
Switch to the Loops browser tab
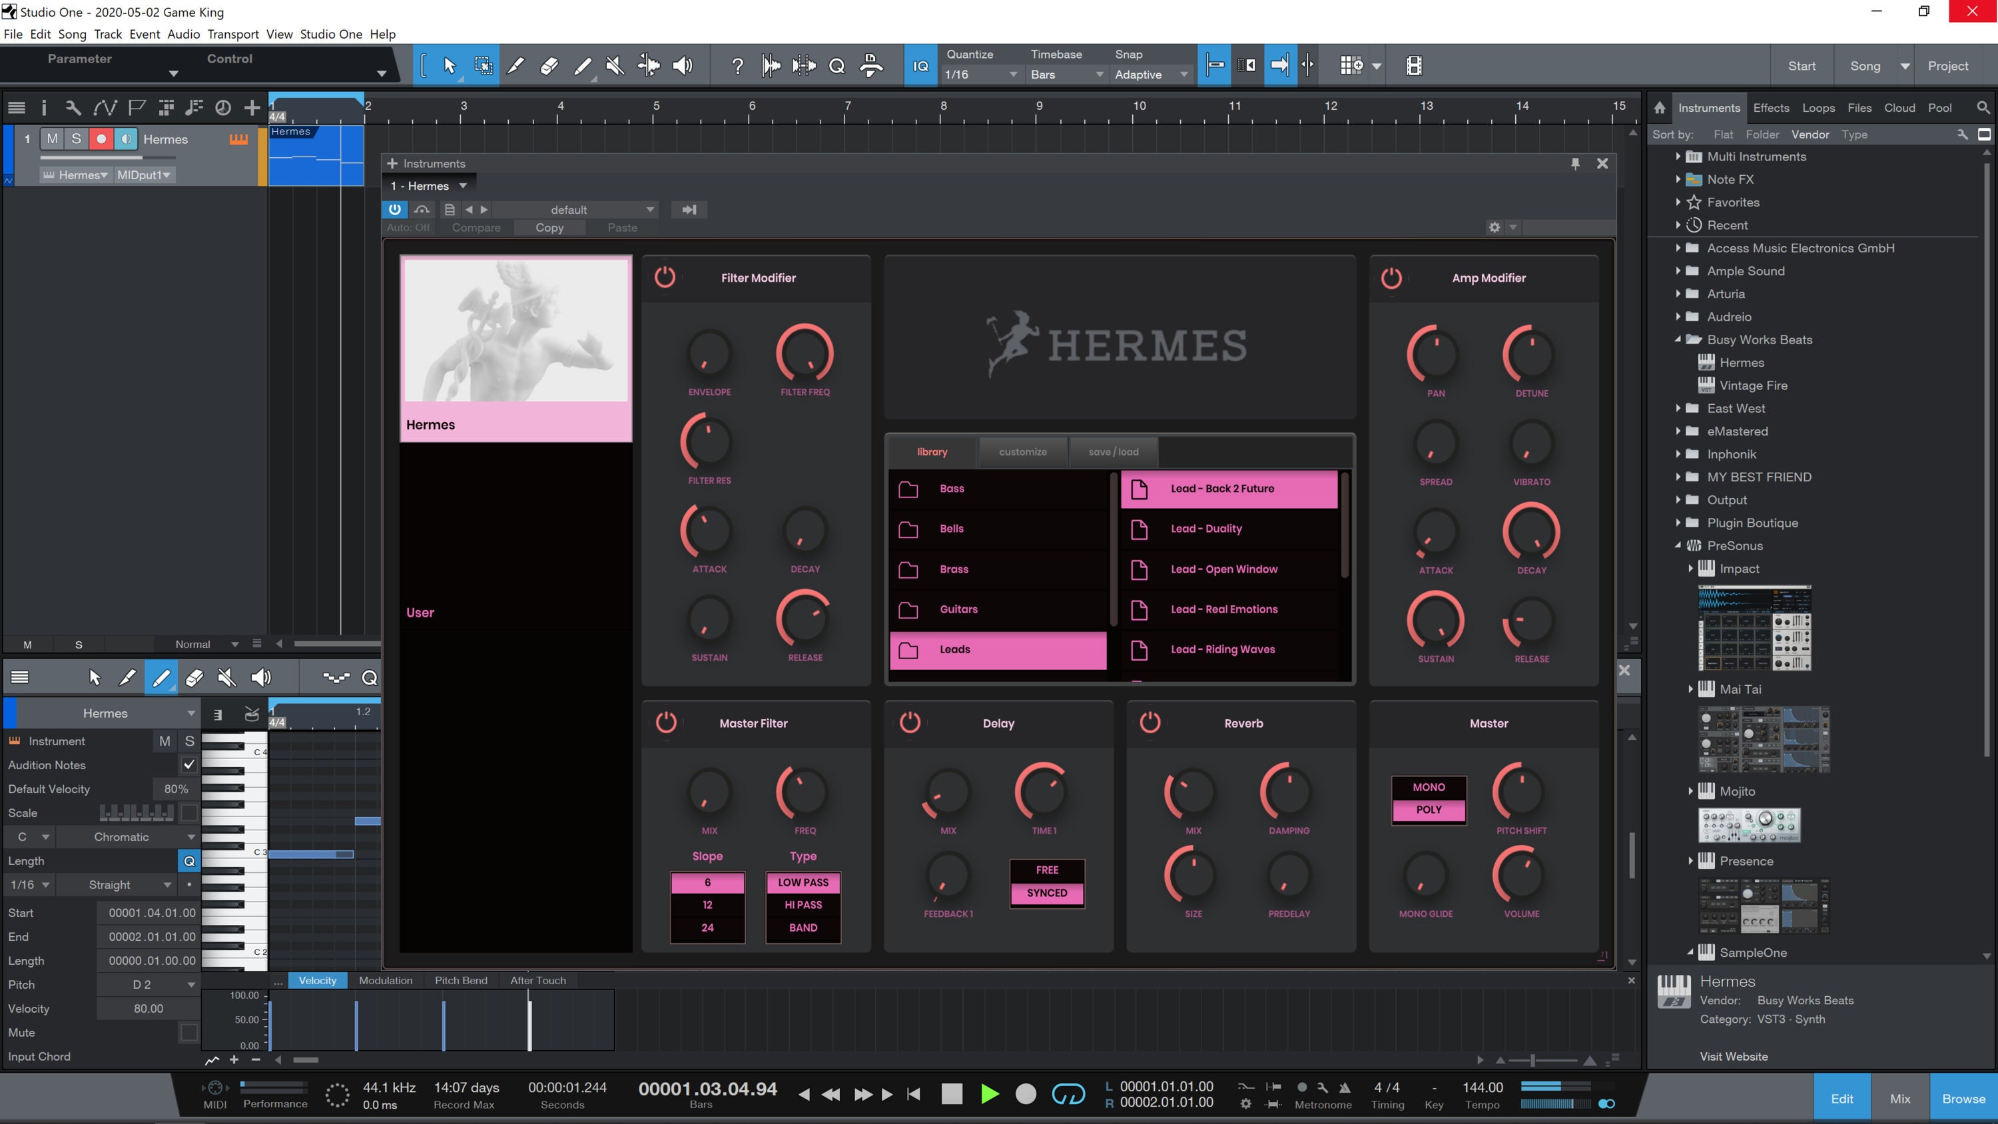coord(1818,108)
